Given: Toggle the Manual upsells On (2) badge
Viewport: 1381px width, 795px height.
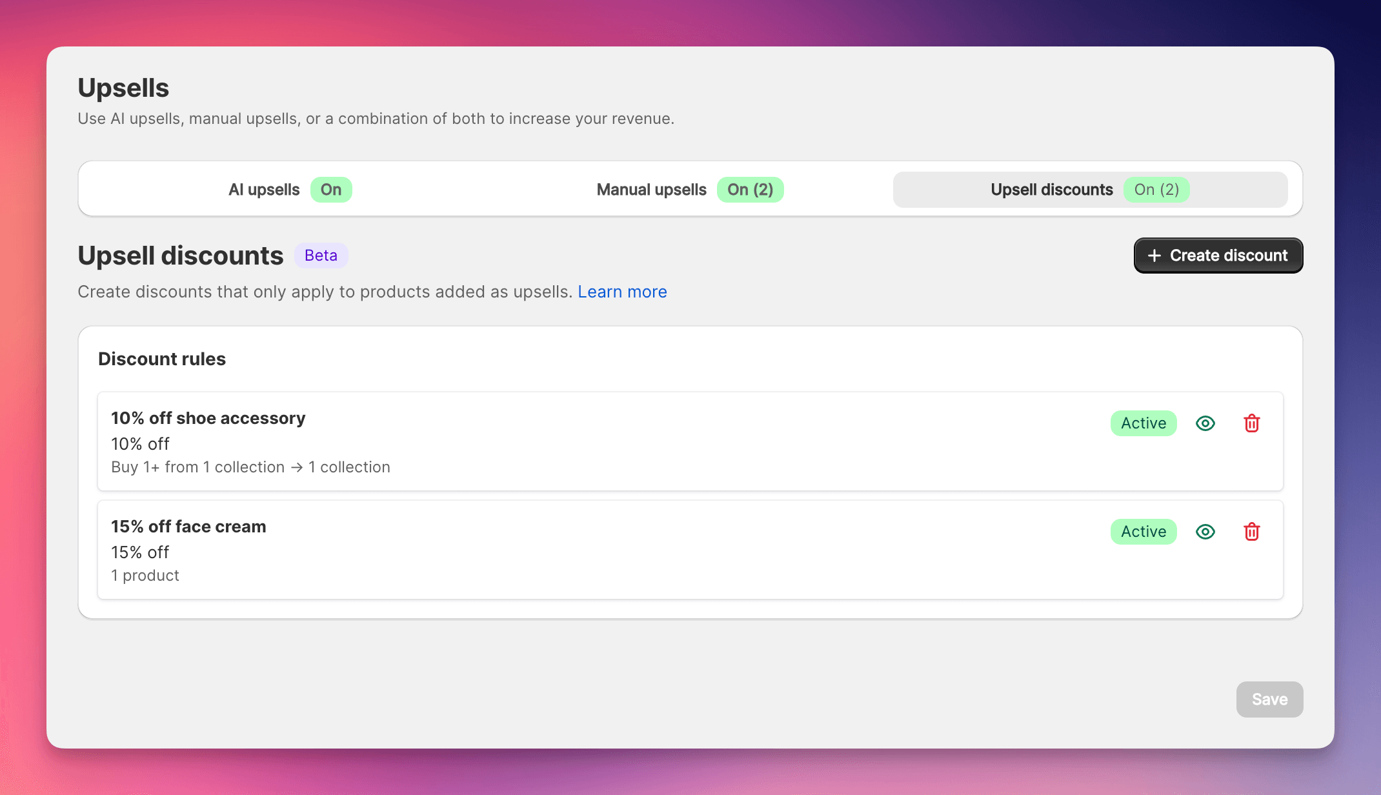Looking at the screenshot, I should 751,189.
